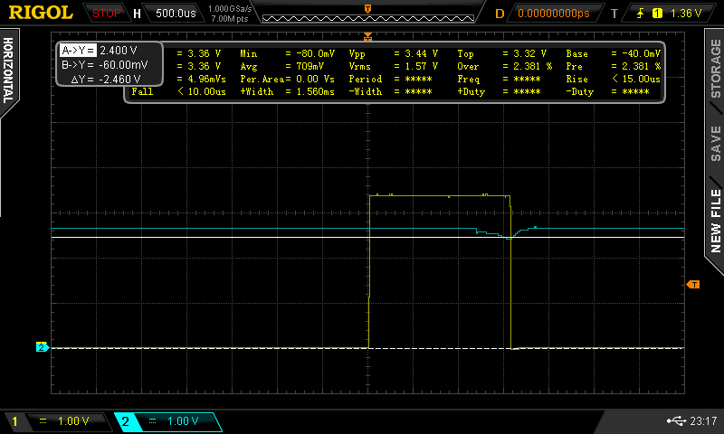724x434 pixels.
Task: Click the yellow channel 1 pulse waveform
Action: coord(439,196)
